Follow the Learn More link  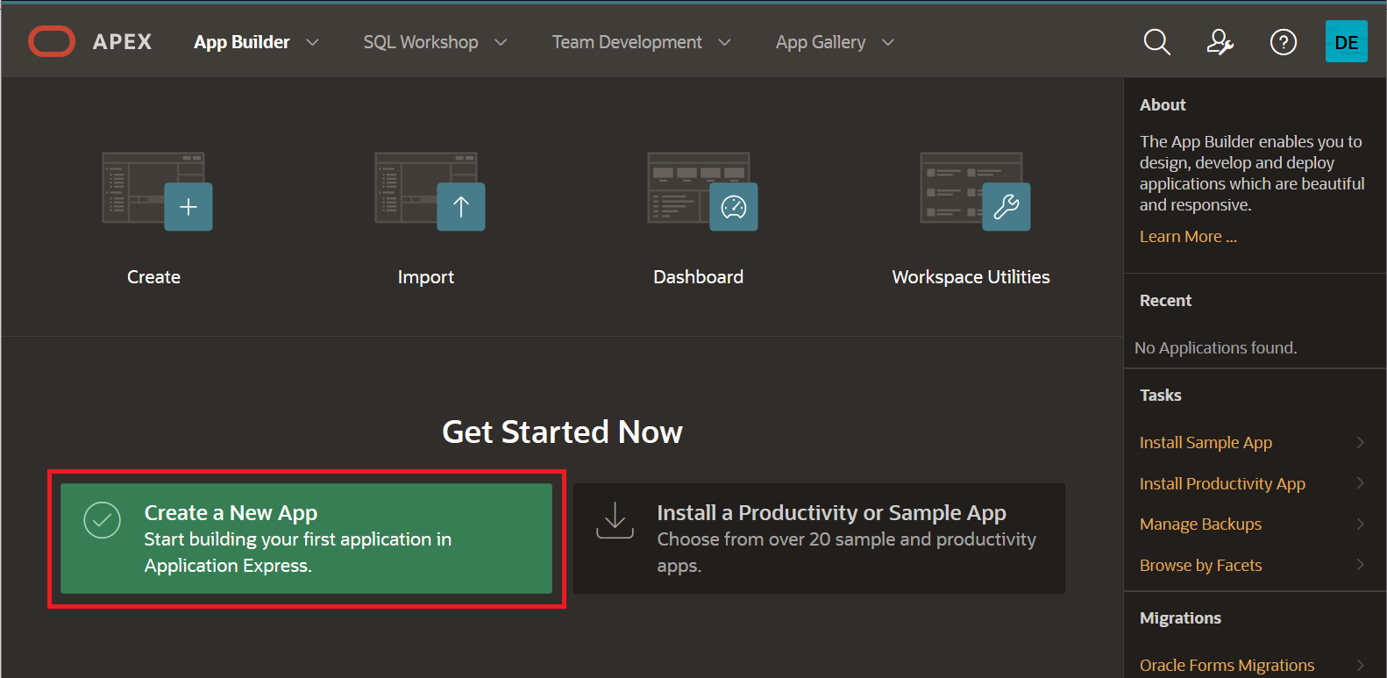tap(1187, 237)
